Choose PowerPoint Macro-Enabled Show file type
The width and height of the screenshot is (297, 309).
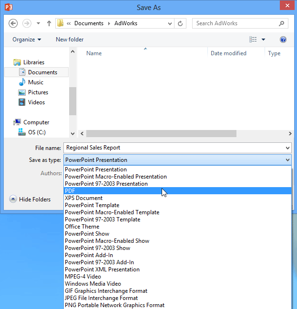click(x=178, y=241)
